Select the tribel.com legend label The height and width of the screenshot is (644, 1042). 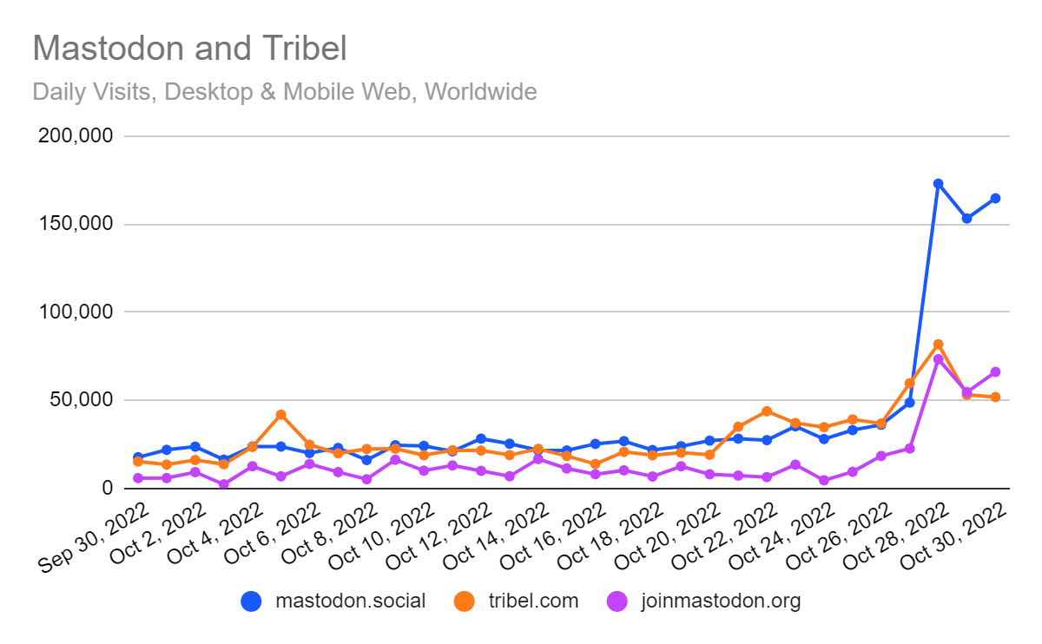point(532,601)
